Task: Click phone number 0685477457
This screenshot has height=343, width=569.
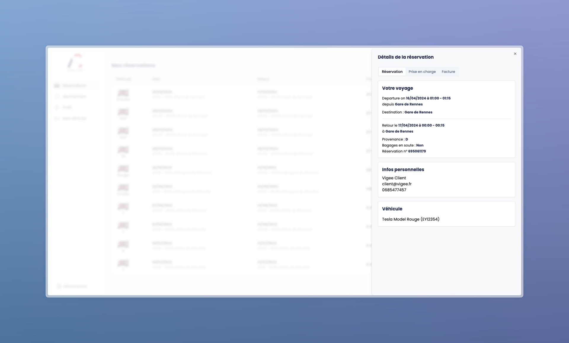Action: [x=394, y=190]
